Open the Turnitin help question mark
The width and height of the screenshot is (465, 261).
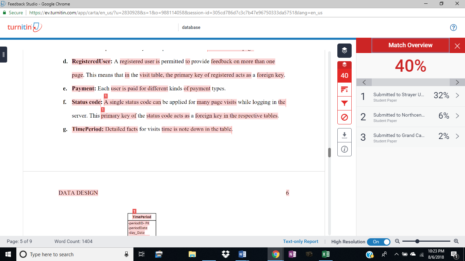click(x=453, y=28)
